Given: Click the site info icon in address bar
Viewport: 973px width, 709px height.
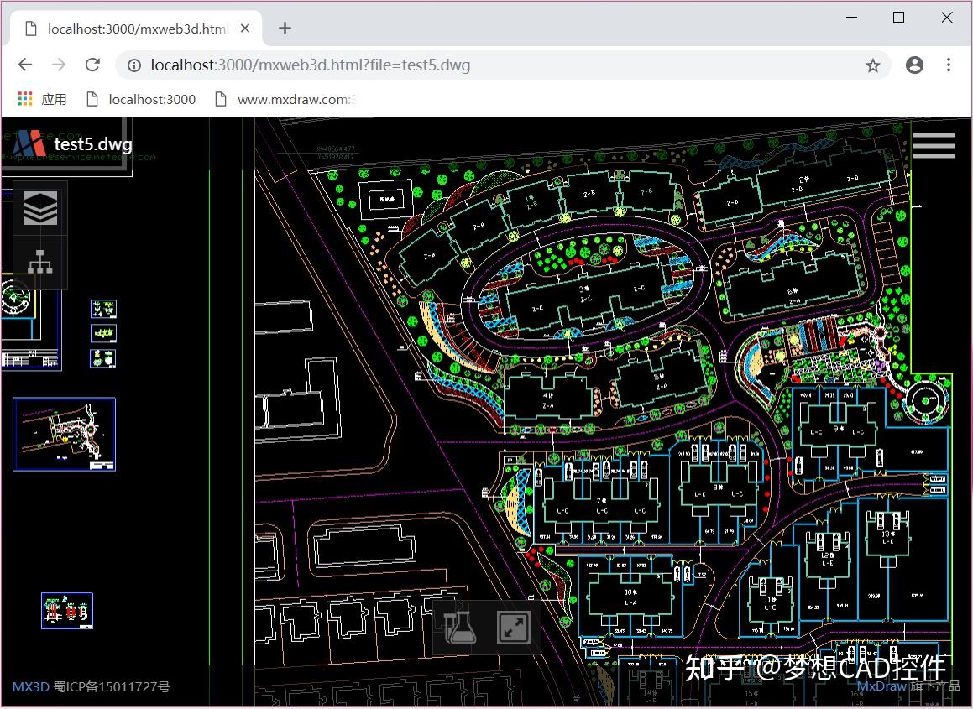Looking at the screenshot, I should click(134, 65).
